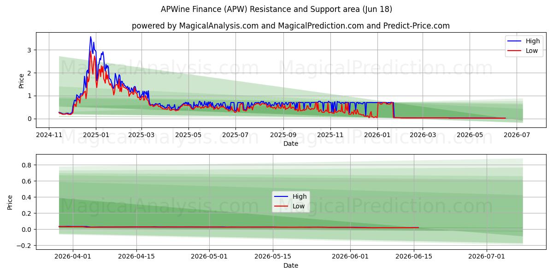Click the '0.8' y-axis tick on the bottom chart
The width and height of the screenshot is (553, 276).
click(26, 165)
